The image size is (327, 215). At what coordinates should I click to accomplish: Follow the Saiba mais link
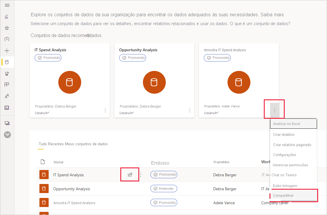(x=272, y=15)
